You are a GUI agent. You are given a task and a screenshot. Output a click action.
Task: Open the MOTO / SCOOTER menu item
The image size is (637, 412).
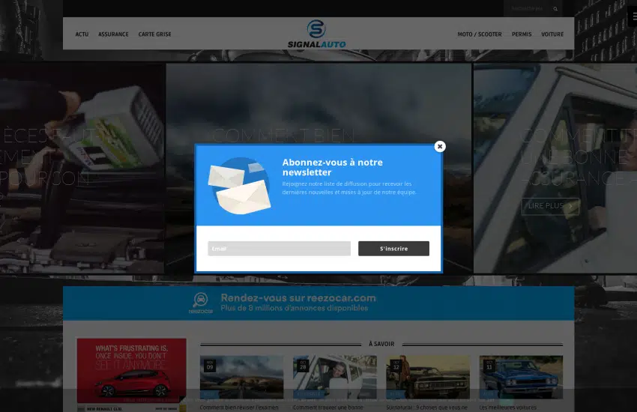point(480,34)
